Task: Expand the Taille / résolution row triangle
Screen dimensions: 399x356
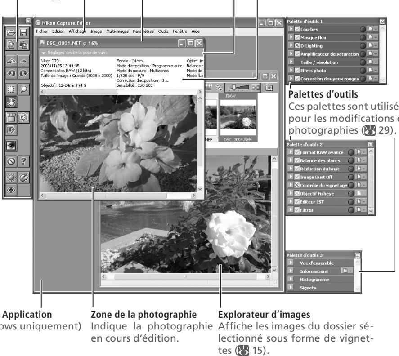Action: pos(291,62)
